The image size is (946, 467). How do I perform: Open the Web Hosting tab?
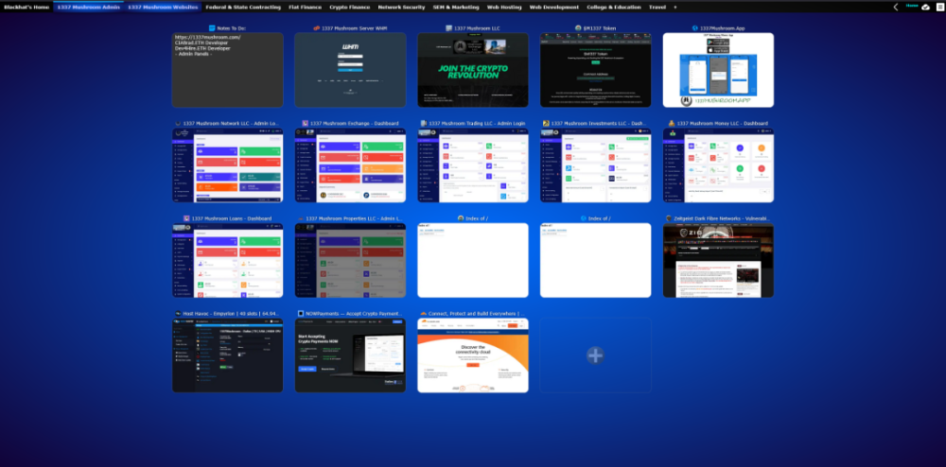pos(504,7)
